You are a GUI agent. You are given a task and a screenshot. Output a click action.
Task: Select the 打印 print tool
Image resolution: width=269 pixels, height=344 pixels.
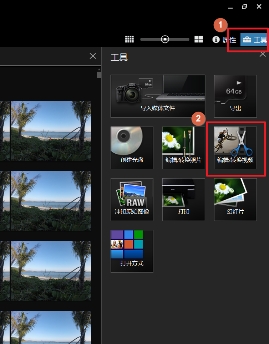[x=183, y=199]
